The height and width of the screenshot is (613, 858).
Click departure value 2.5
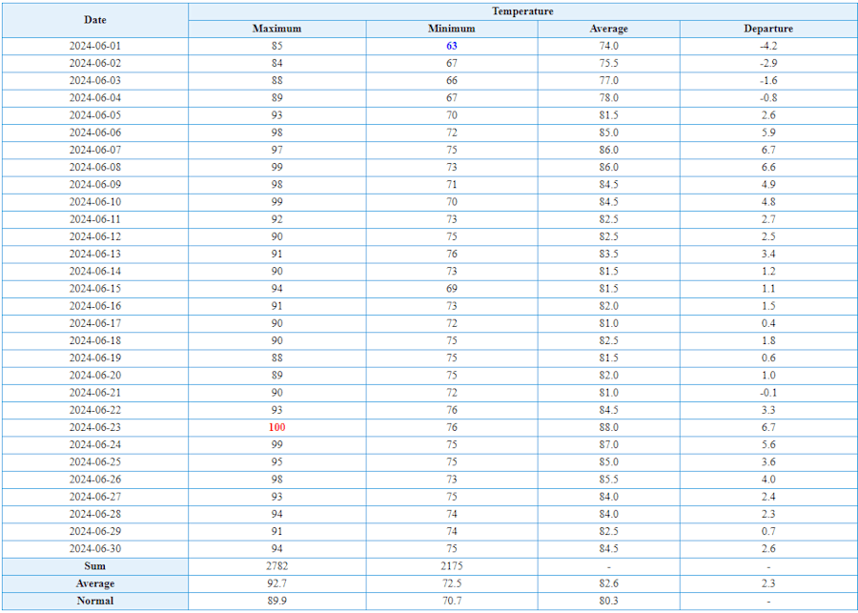click(x=768, y=237)
